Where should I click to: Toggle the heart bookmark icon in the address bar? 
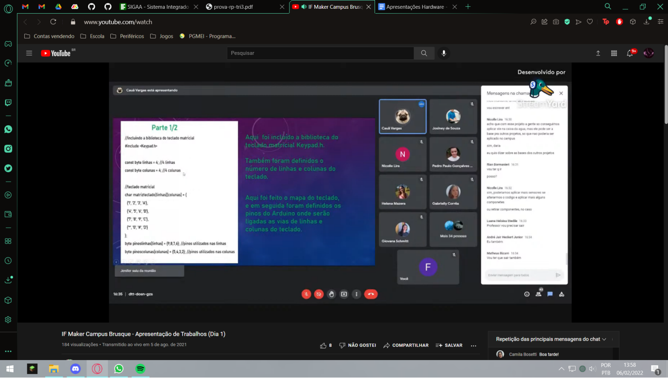click(x=590, y=22)
